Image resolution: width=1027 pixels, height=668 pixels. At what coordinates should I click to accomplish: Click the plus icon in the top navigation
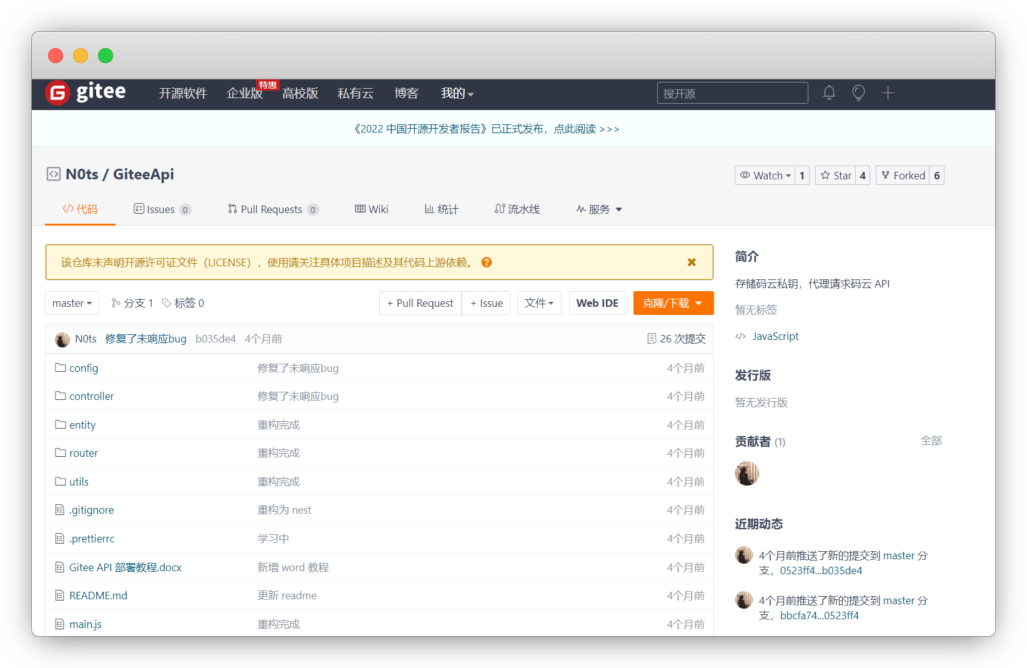tap(888, 93)
